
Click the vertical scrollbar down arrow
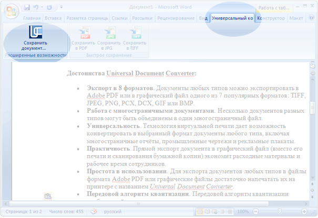point(313,178)
